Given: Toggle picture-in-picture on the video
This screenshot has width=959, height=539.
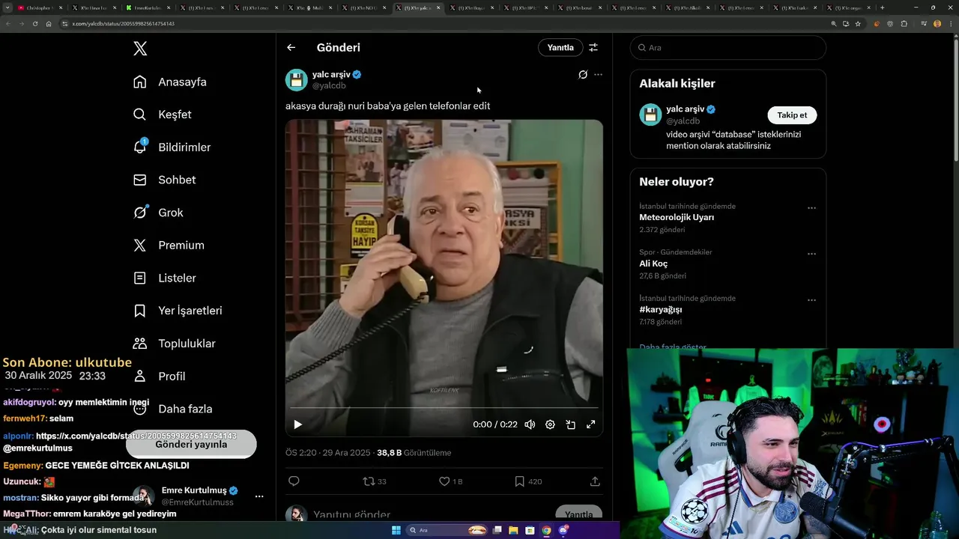Looking at the screenshot, I should point(570,424).
